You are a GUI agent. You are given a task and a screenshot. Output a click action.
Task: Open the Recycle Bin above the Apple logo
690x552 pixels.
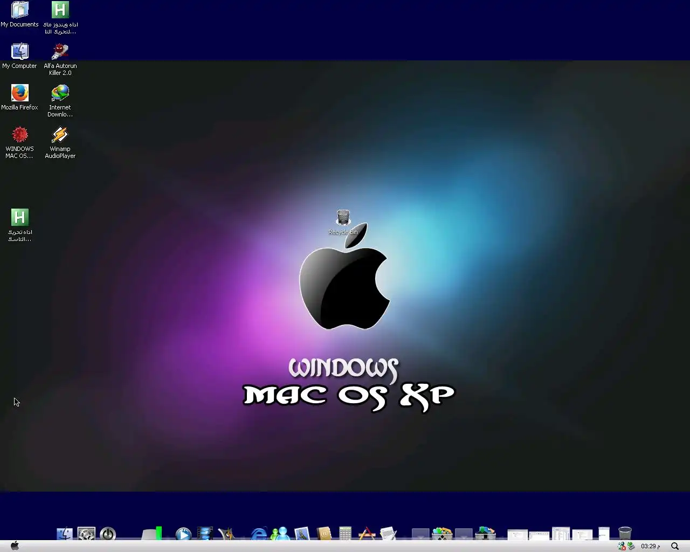[x=343, y=223]
